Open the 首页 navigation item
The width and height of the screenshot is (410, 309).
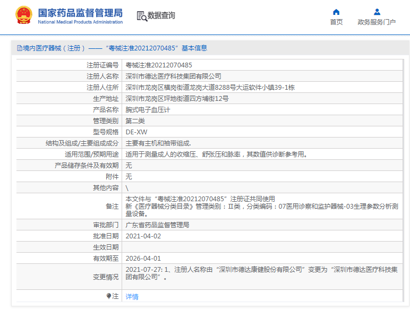[x=336, y=22]
